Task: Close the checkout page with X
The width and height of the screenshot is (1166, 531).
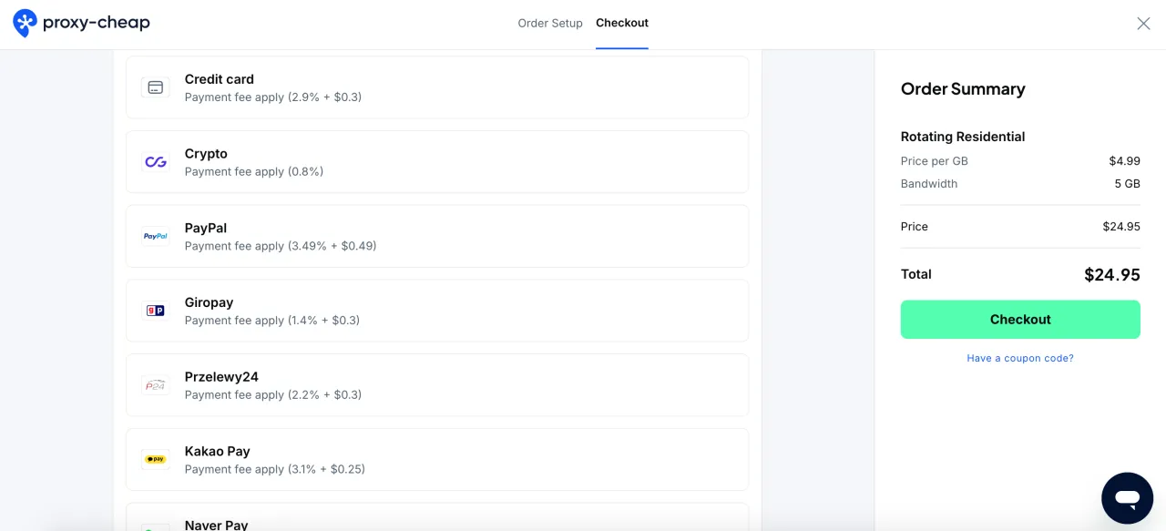Action: point(1143,24)
